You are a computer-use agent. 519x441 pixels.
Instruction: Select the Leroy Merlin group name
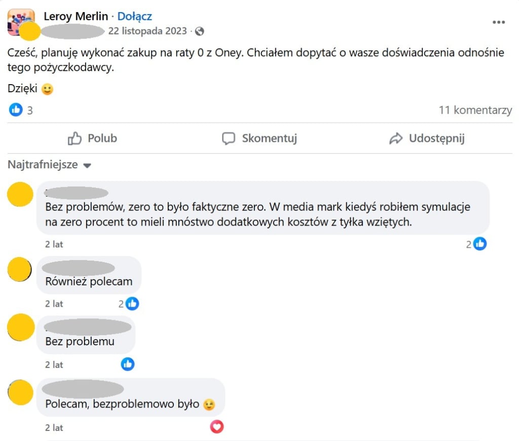point(76,16)
